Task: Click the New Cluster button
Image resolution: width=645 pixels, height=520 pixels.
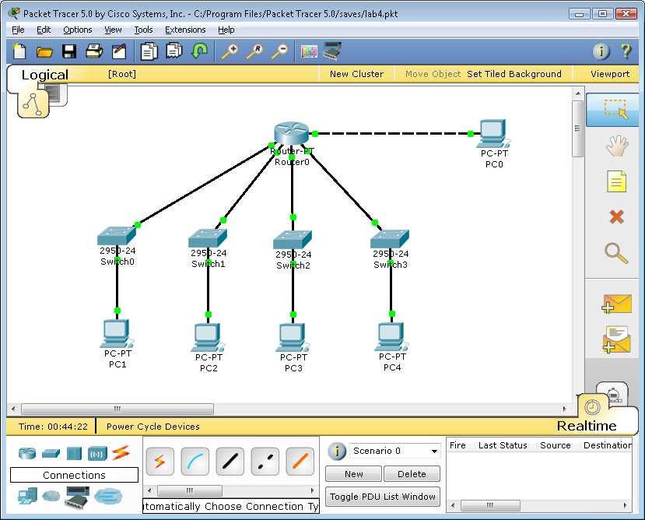Action: (356, 74)
